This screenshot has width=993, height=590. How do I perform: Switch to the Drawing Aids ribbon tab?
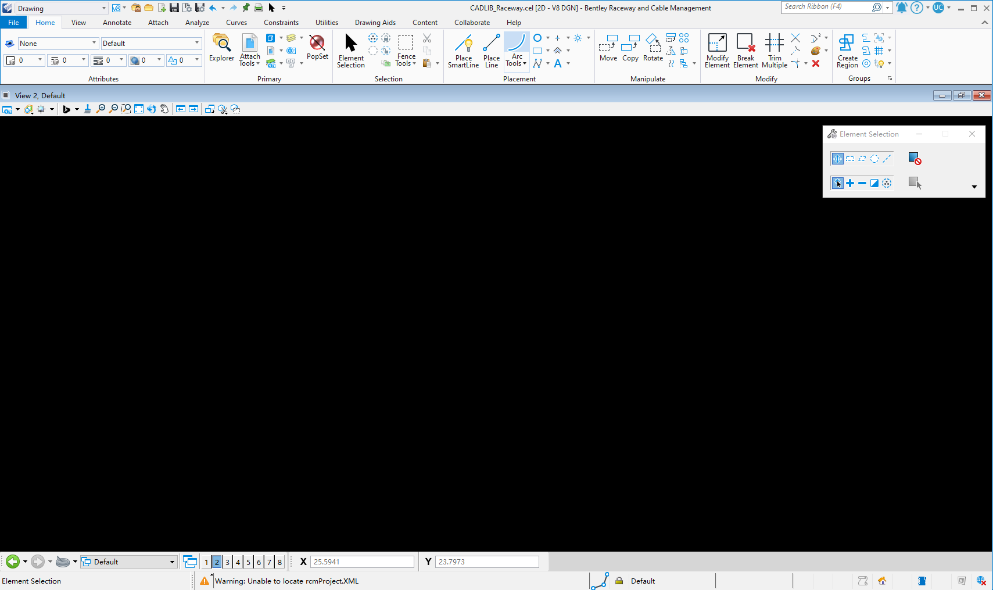pos(375,23)
